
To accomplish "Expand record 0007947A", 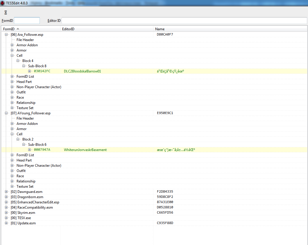I will click(x=29, y=150).
